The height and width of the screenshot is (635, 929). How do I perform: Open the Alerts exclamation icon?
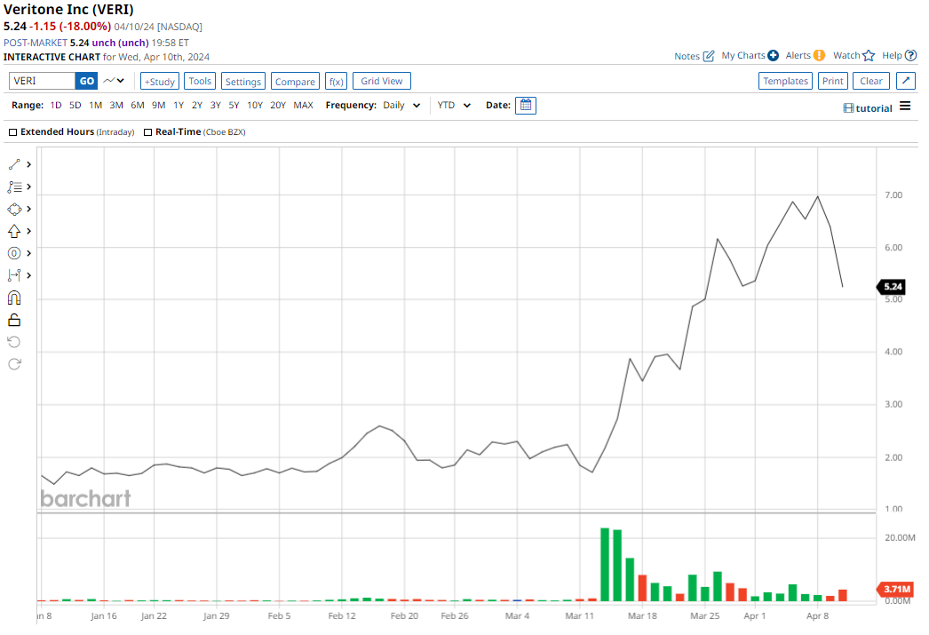[x=819, y=55]
